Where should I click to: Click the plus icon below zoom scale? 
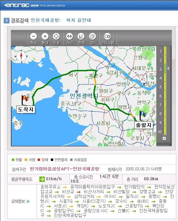click(x=164, y=138)
